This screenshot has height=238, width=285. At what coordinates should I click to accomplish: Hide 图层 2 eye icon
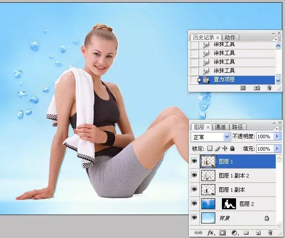pos(194,203)
